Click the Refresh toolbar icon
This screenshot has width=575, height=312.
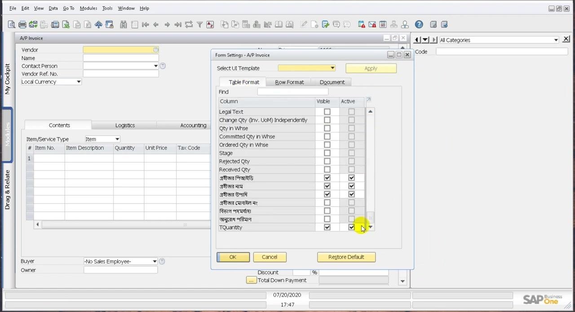189,24
